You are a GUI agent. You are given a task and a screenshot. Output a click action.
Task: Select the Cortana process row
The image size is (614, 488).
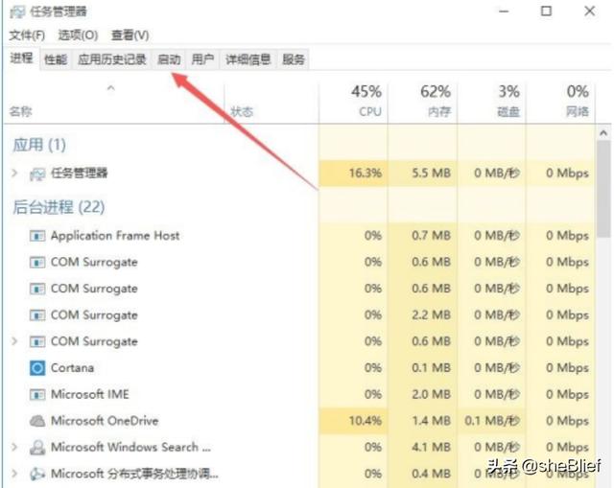point(299,368)
